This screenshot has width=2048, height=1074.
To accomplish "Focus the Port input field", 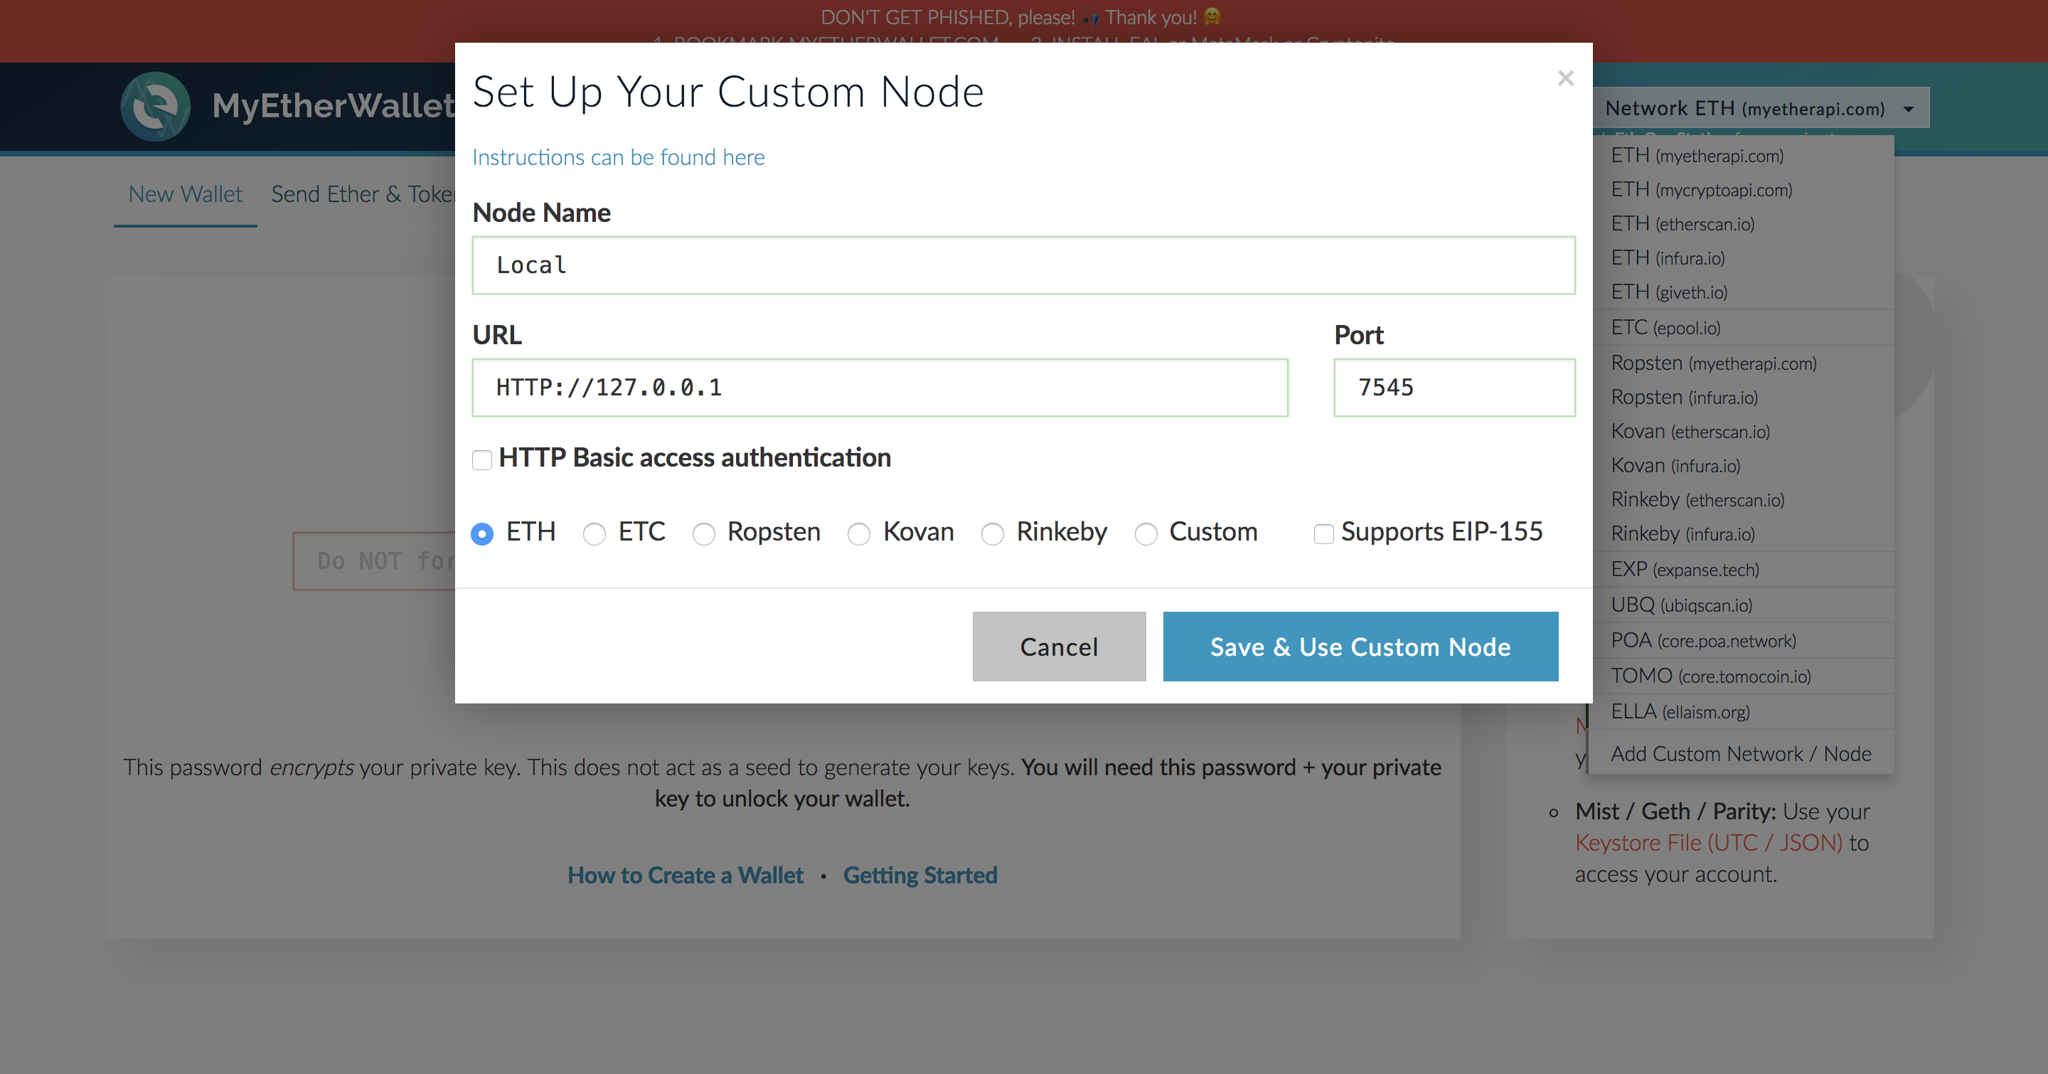I will point(1454,388).
